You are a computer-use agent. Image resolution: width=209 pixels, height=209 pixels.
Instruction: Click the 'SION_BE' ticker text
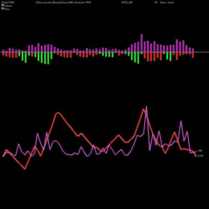coord(127,3)
